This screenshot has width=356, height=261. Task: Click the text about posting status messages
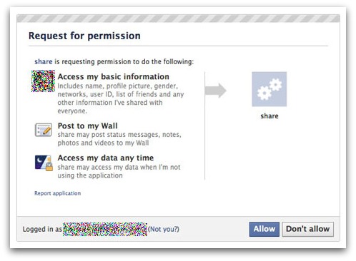click(x=119, y=139)
